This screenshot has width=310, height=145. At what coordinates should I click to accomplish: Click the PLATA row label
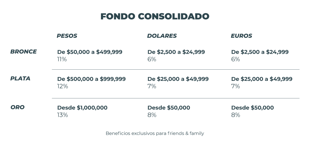[x=20, y=79]
